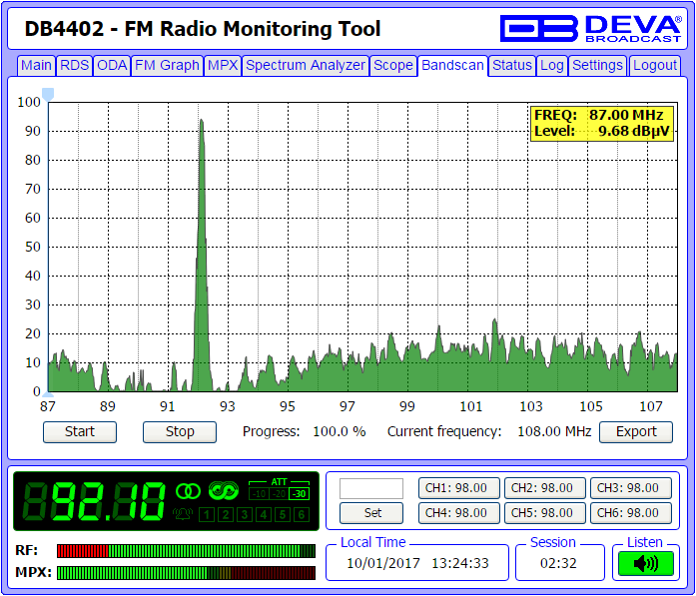Click the blue frequency marker above the graph
696x596 pixels.
(48, 94)
